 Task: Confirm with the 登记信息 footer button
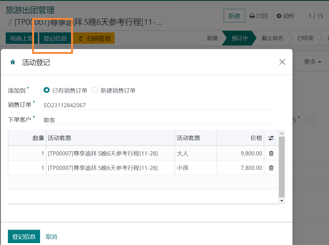24,236
